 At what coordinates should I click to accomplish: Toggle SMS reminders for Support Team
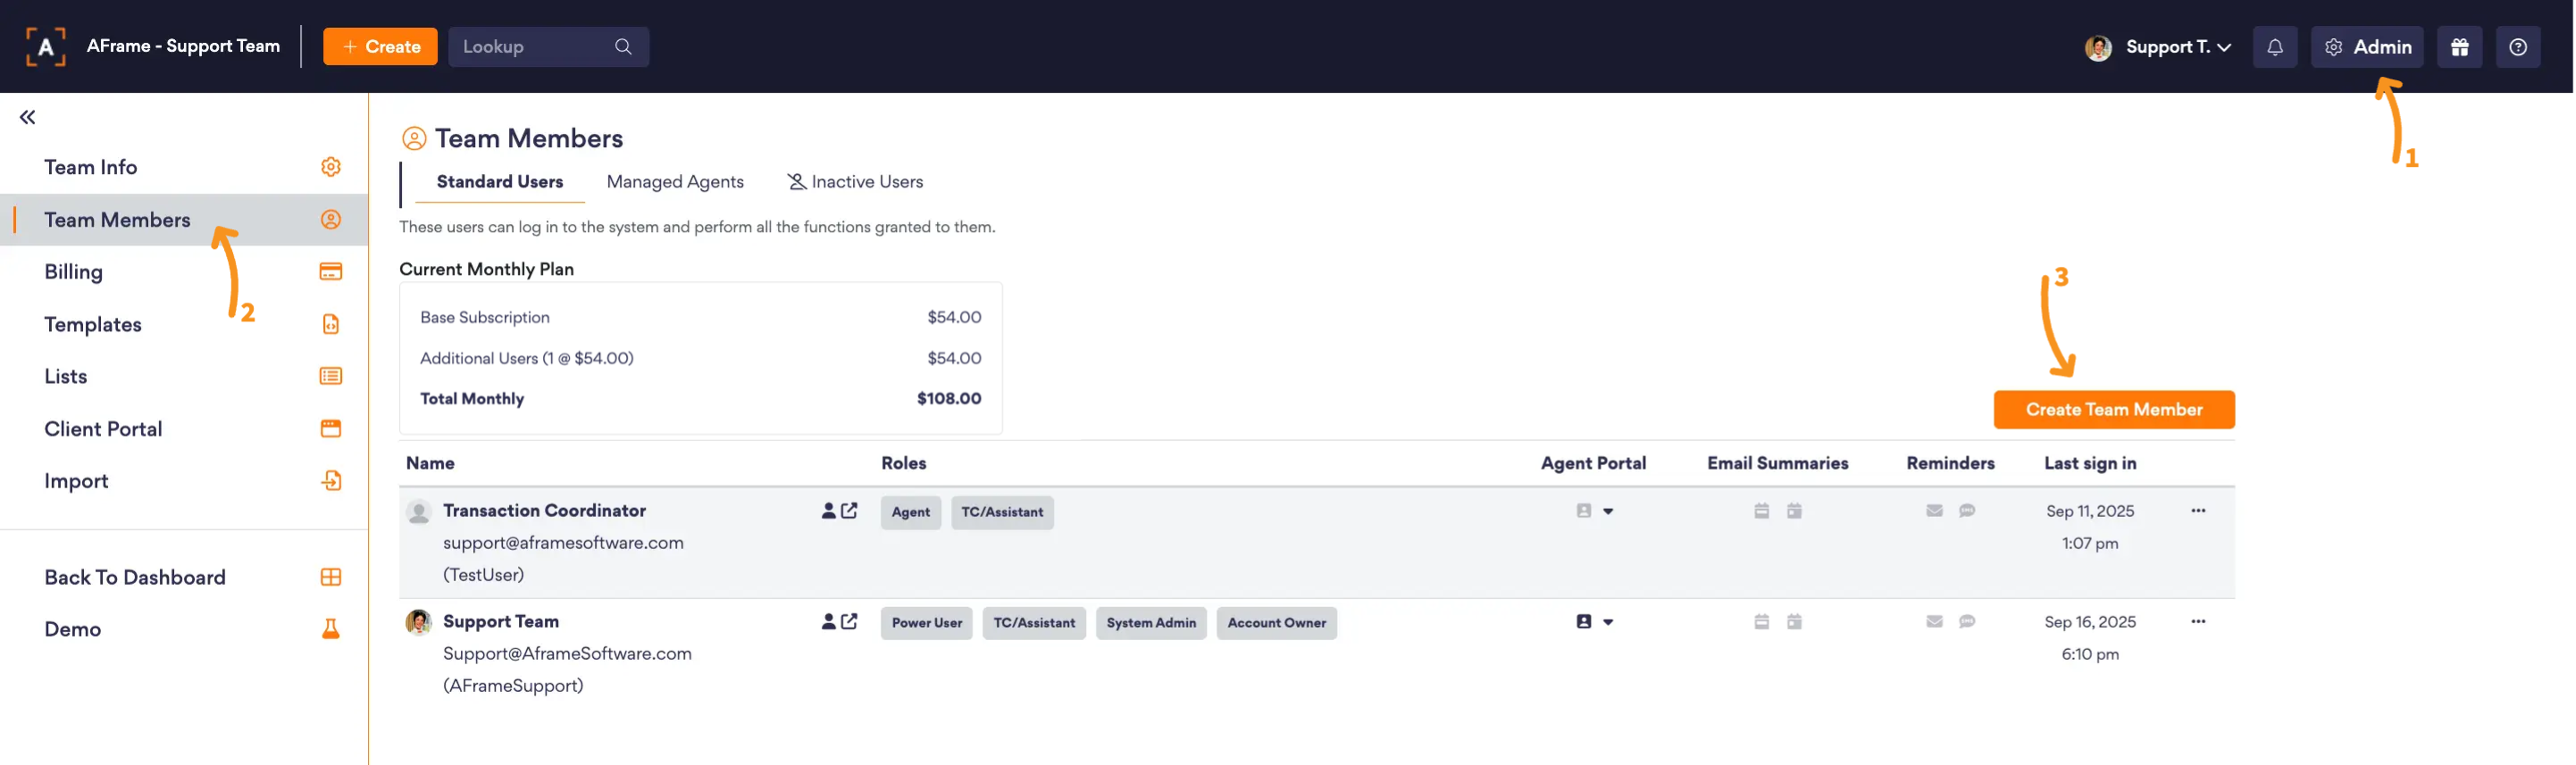(1967, 622)
